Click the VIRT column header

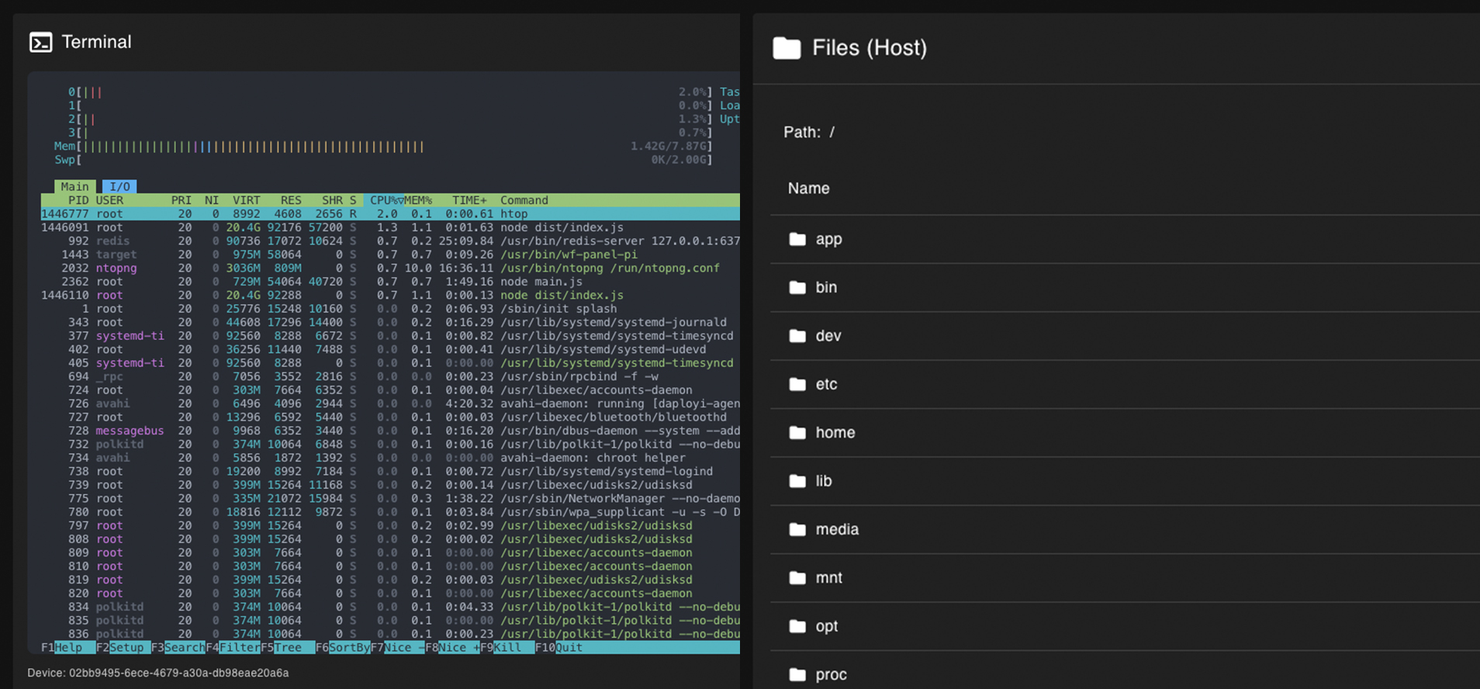click(247, 200)
